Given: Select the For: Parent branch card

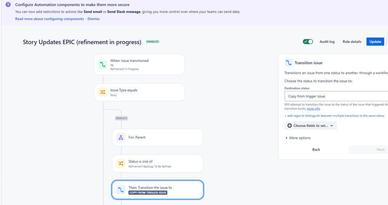Looking at the screenshot, I should pyautogui.click(x=158, y=137).
